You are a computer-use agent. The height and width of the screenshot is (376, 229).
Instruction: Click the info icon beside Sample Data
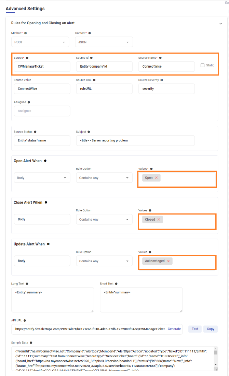click(x=30, y=343)
